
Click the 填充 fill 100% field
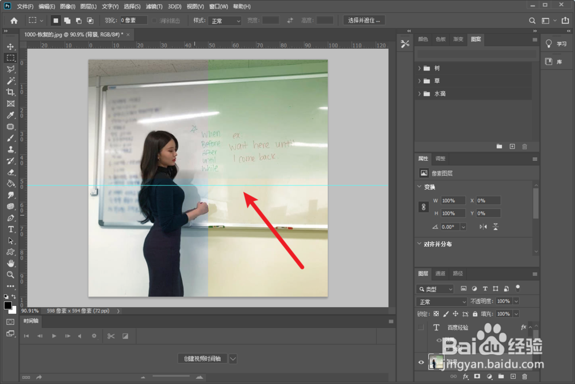504,314
